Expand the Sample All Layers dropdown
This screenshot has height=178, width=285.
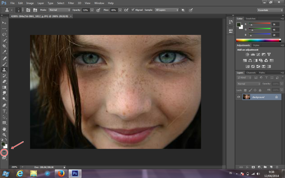tap(167, 10)
